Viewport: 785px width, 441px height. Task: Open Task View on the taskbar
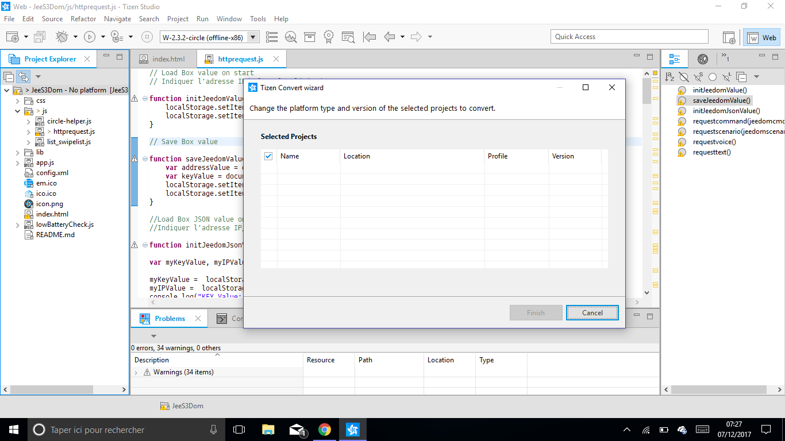239,430
